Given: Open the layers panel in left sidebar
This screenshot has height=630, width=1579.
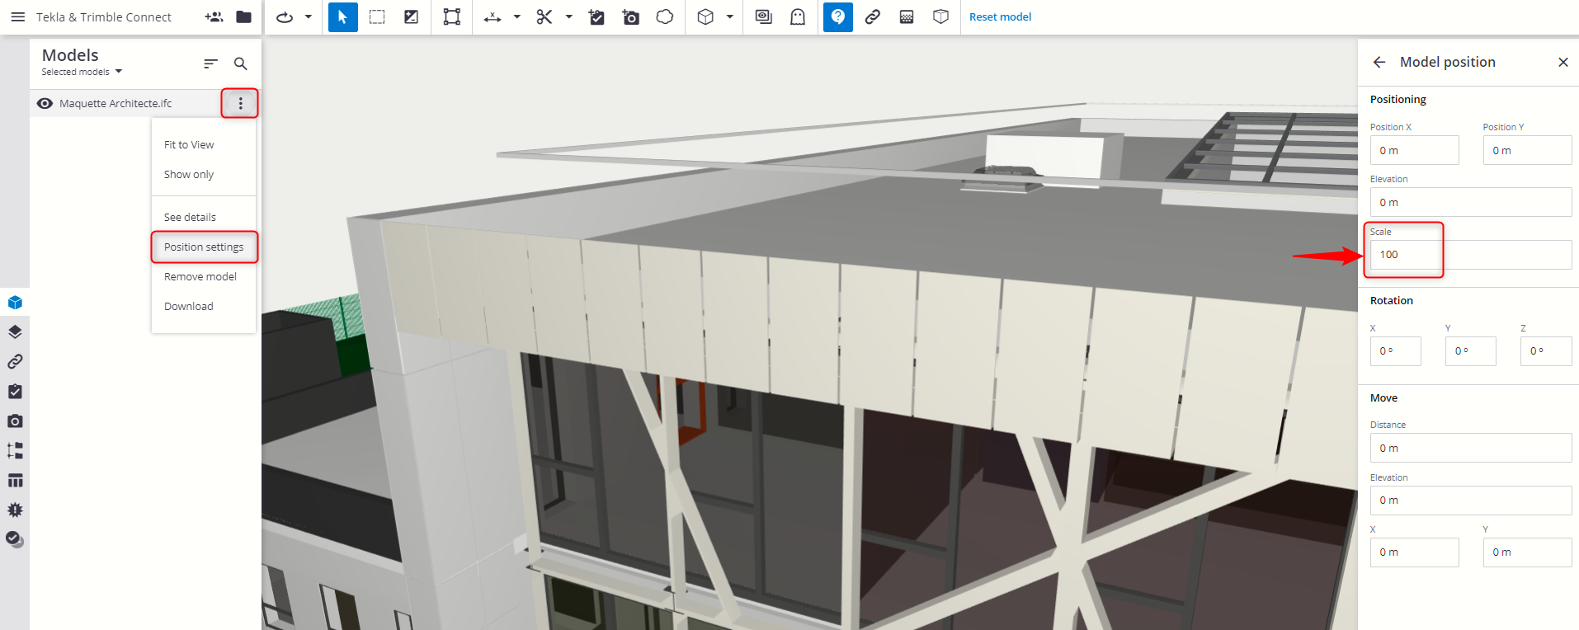Looking at the screenshot, I should tap(15, 332).
